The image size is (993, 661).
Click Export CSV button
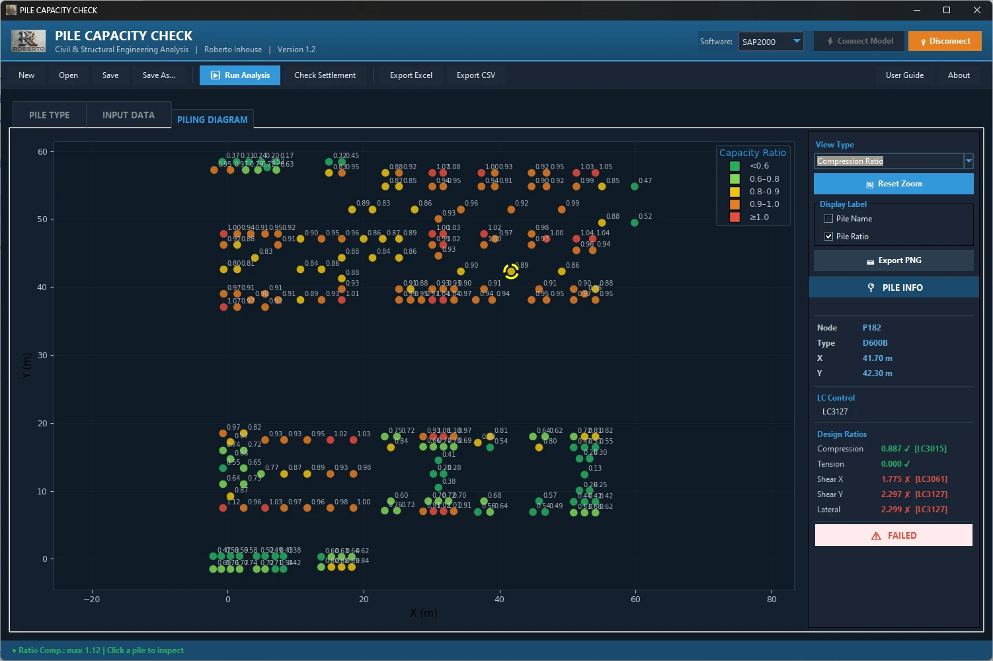(x=476, y=75)
